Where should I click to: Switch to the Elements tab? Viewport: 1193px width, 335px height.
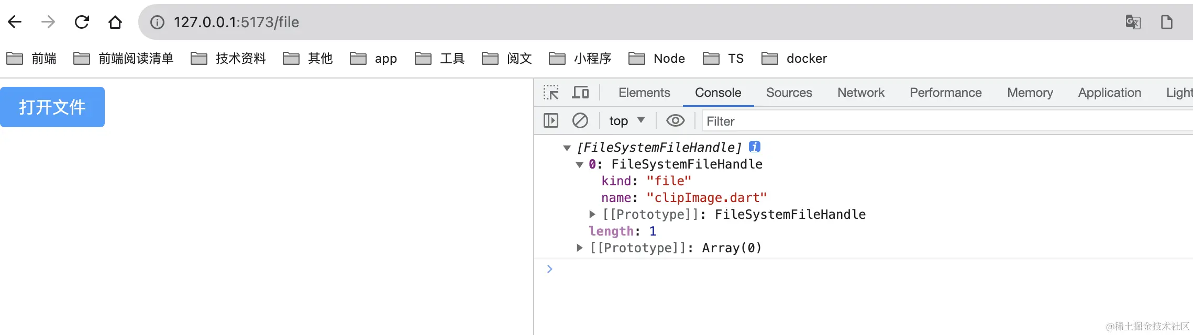pos(644,92)
